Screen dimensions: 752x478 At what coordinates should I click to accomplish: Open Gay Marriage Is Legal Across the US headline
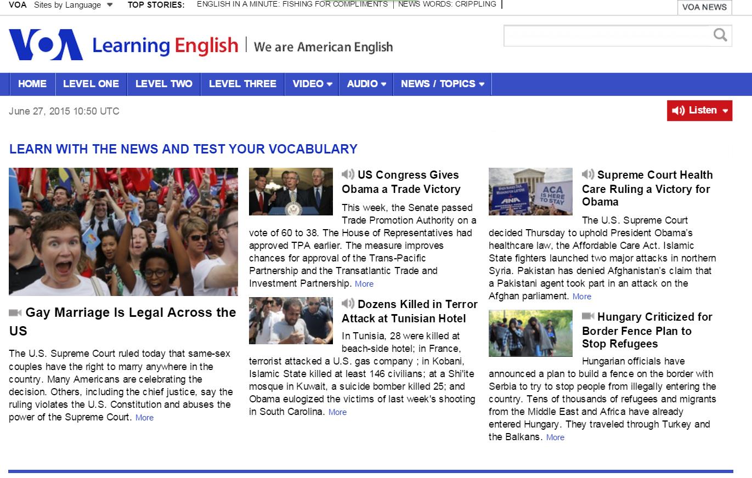click(123, 321)
